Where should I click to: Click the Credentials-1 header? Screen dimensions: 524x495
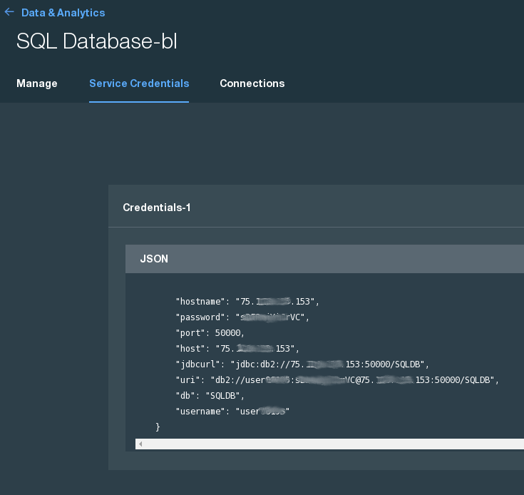point(157,208)
